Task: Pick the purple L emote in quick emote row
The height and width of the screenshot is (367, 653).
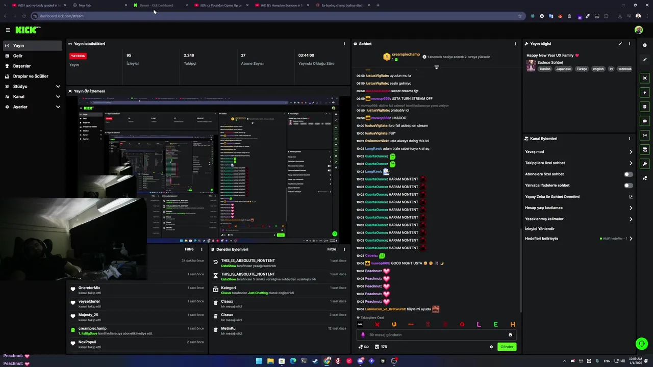Action: point(479,325)
